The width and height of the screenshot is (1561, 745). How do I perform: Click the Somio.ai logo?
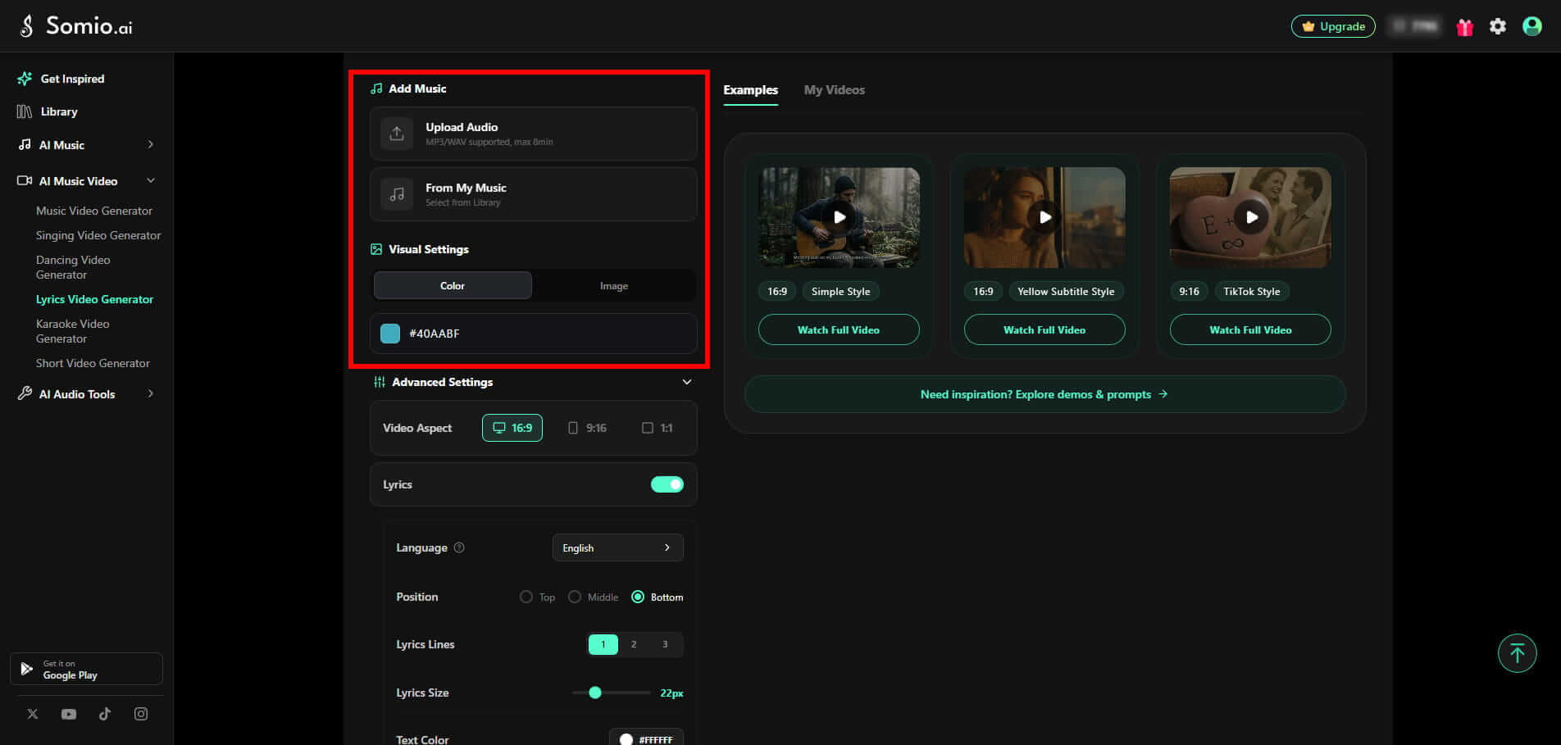click(75, 26)
